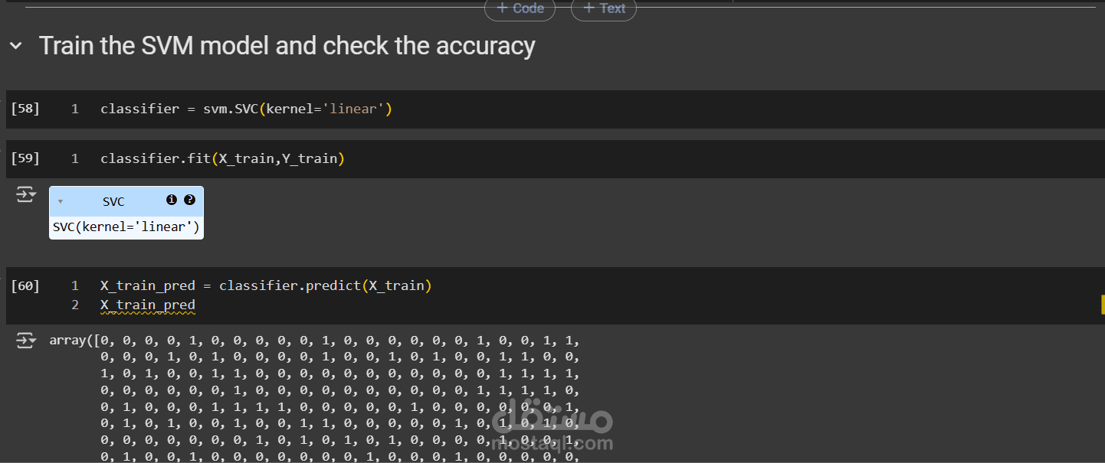Run cell 58 via its execution count
Image resolution: width=1105 pixels, height=463 pixels.
pos(25,109)
